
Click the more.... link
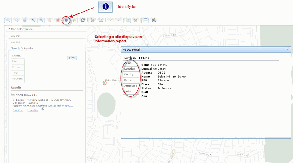point(67,106)
